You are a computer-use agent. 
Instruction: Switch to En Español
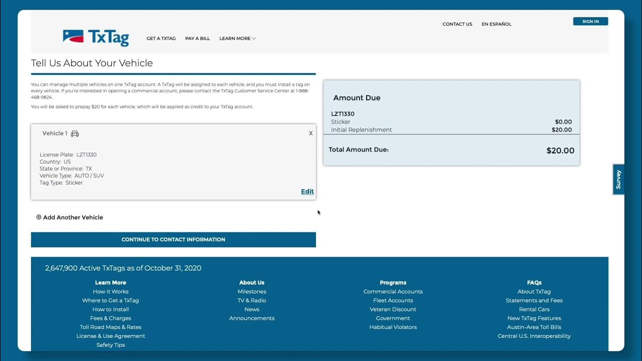pos(497,24)
